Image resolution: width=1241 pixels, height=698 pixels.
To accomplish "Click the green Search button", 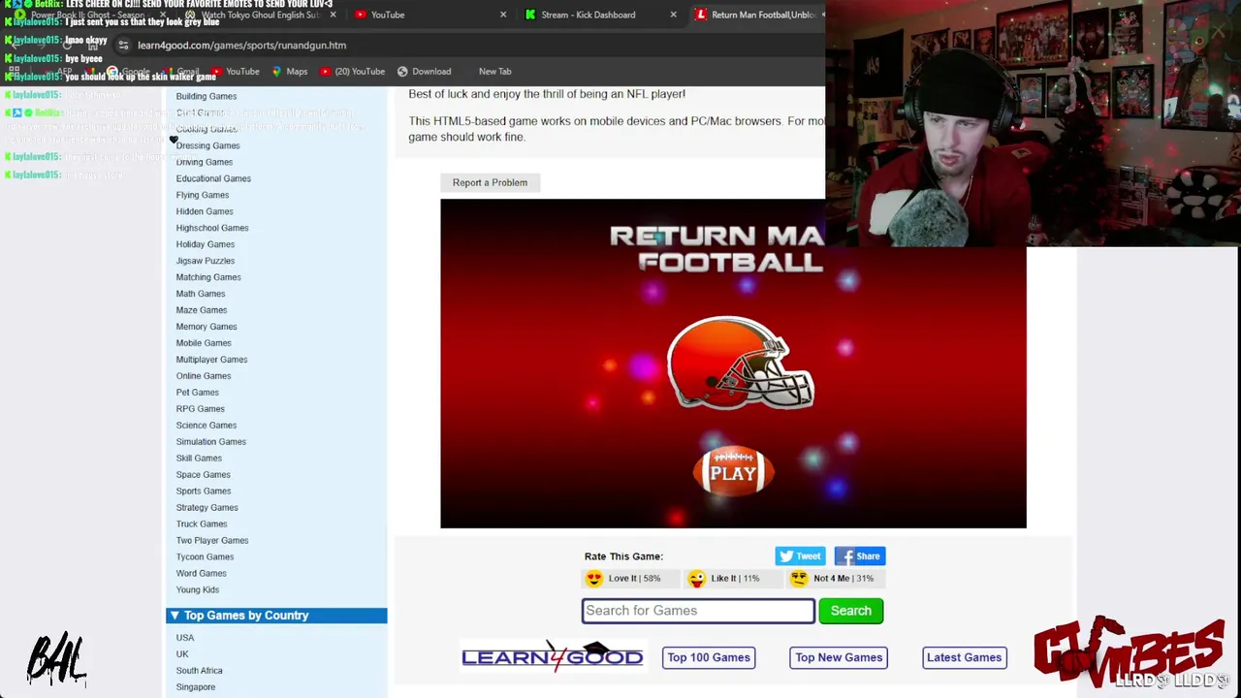I will click(851, 611).
